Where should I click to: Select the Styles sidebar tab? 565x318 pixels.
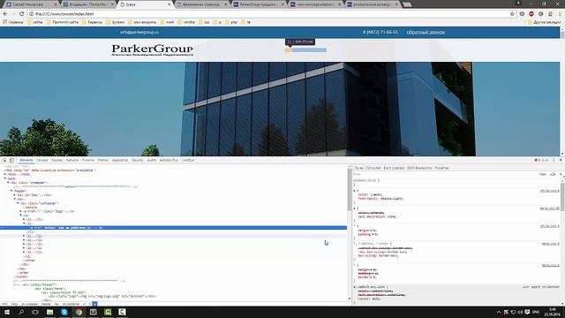click(359, 168)
